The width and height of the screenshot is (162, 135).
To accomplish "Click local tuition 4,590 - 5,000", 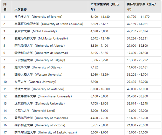I will point(99,31).
